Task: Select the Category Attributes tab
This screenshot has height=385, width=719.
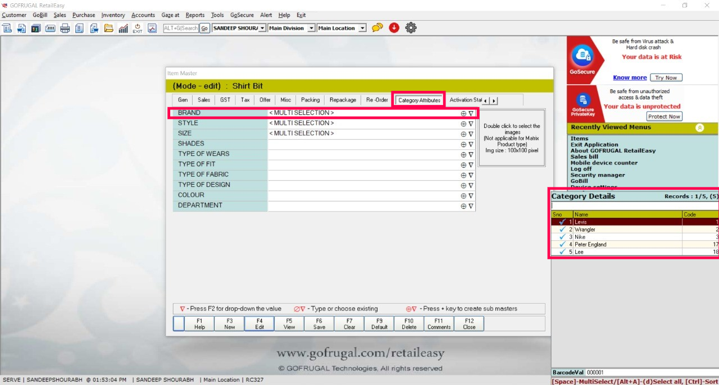Action: [x=419, y=100]
